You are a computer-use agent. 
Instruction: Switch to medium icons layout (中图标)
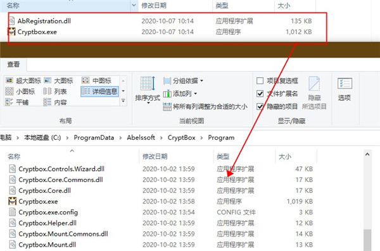coord(96,80)
